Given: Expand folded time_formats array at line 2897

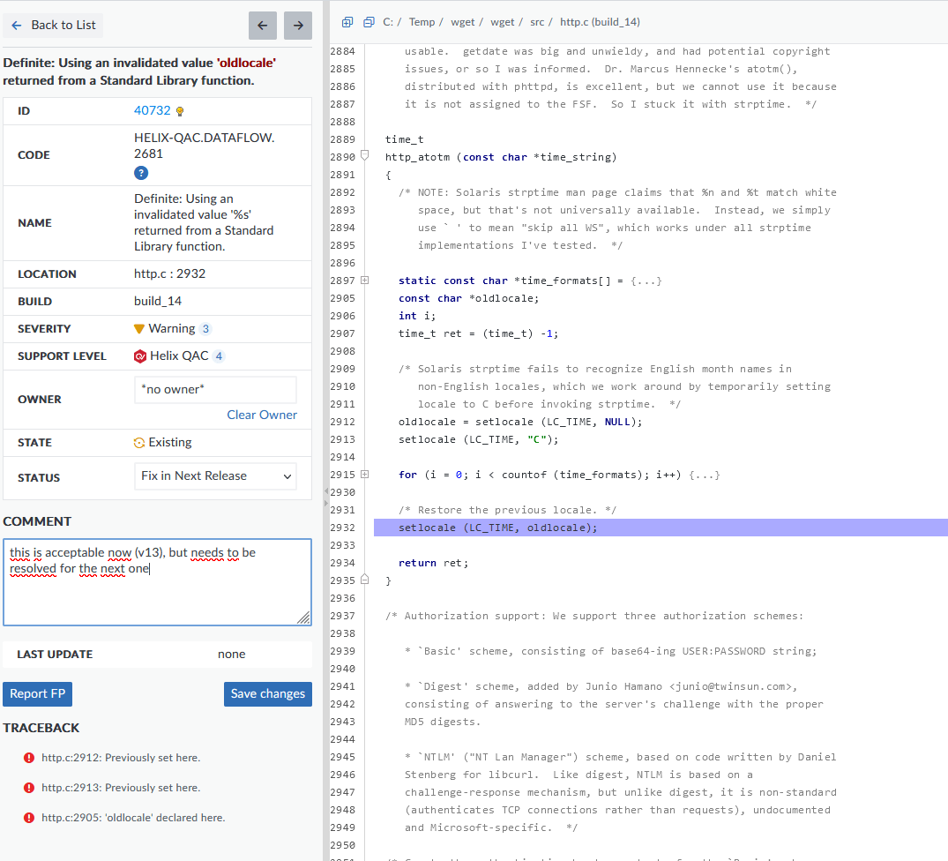Looking at the screenshot, I should [x=364, y=281].
